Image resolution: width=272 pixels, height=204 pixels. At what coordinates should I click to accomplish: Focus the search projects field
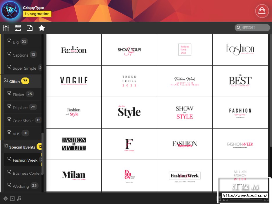point(252,28)
